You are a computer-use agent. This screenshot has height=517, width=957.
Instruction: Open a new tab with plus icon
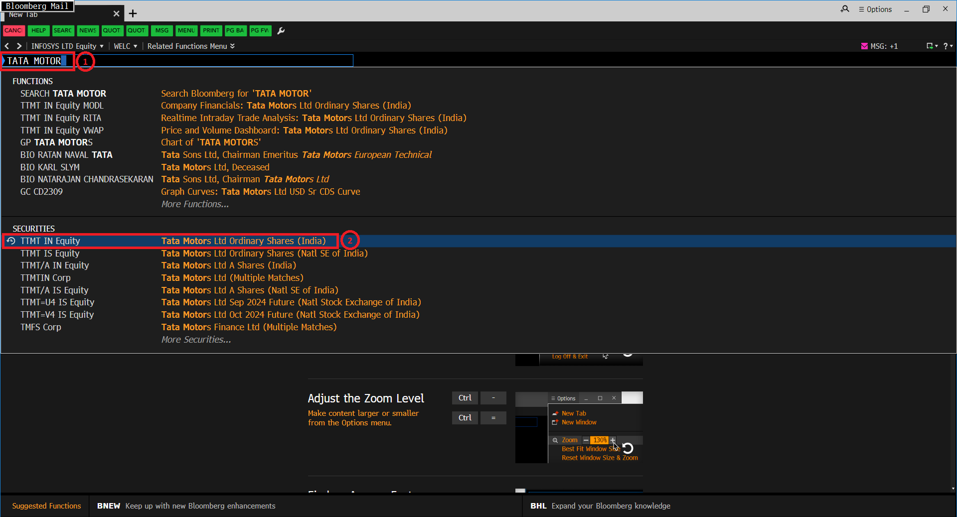pyautogui.click(x=133, y=13)
